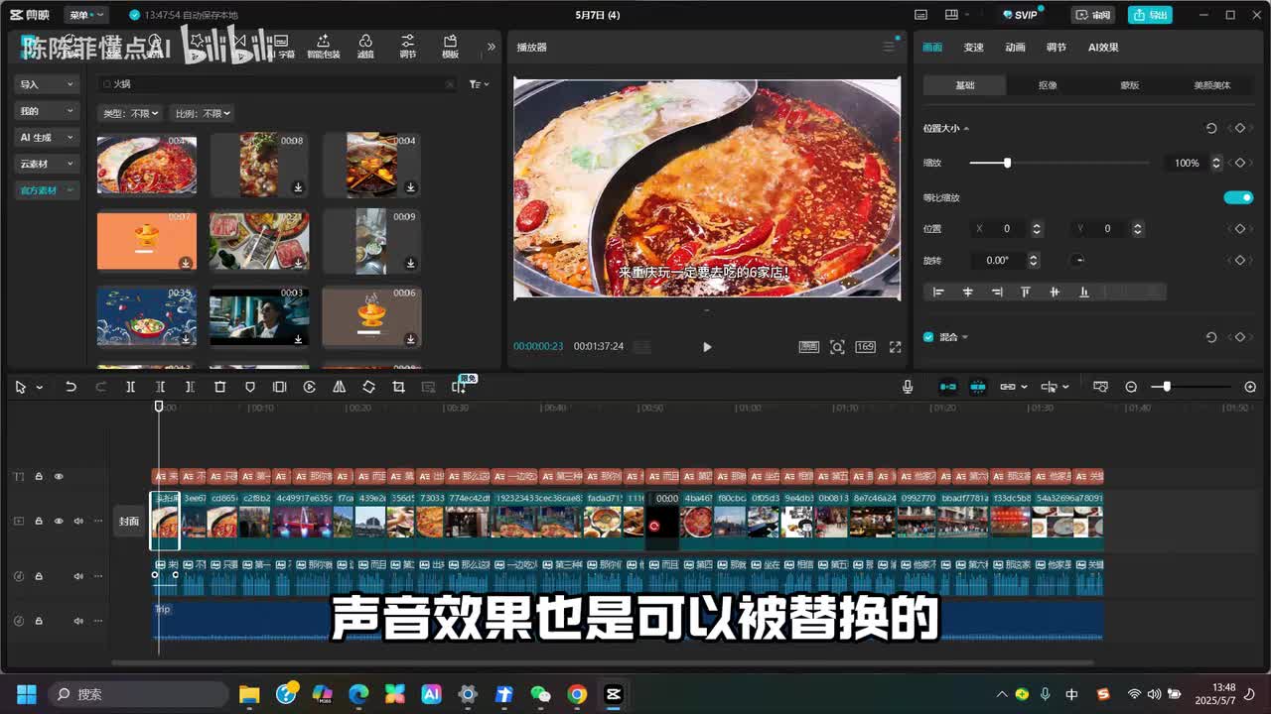Delete the selected clip with trash icon
Image resolution: width=1271 pixels, height=714 pixels.
220,387
